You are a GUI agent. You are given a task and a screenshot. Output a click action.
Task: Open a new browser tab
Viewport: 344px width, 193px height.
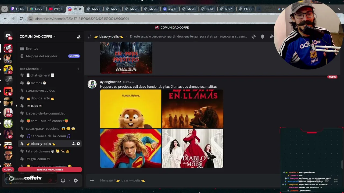click(259, 9)
